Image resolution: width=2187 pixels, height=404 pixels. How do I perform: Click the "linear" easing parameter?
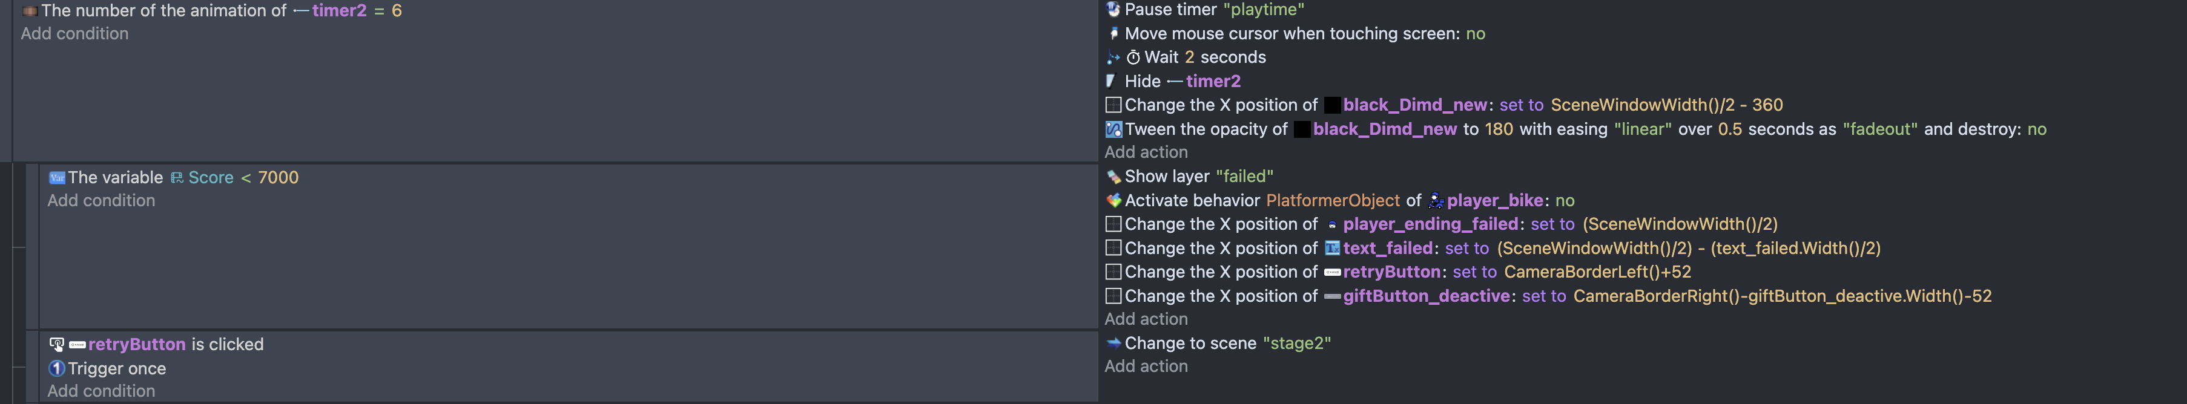point(1643,129)
